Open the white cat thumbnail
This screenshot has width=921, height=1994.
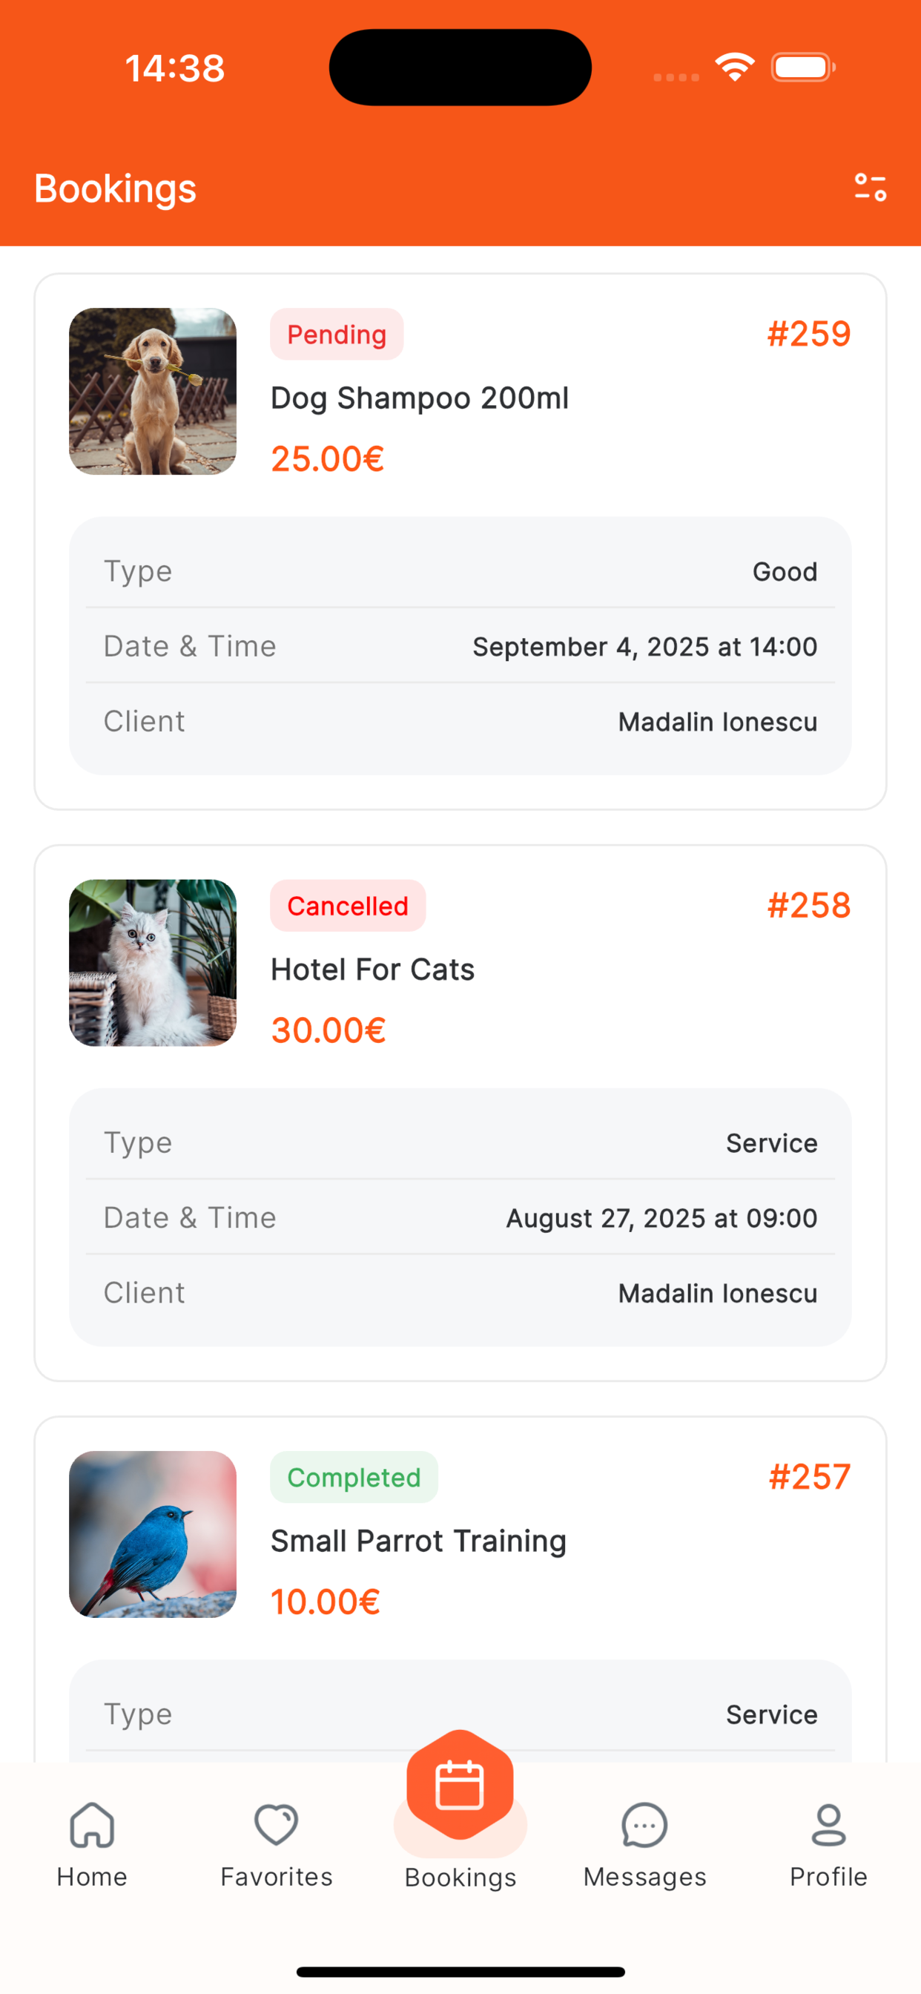pyautogui.click(x=153, y=962)
